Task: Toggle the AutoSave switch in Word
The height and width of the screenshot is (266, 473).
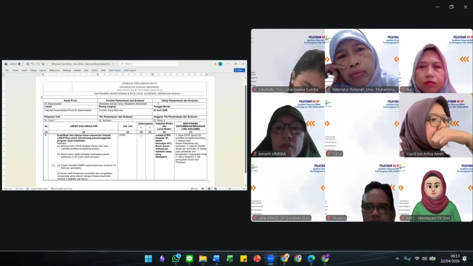Action: (x=21, y=64)
